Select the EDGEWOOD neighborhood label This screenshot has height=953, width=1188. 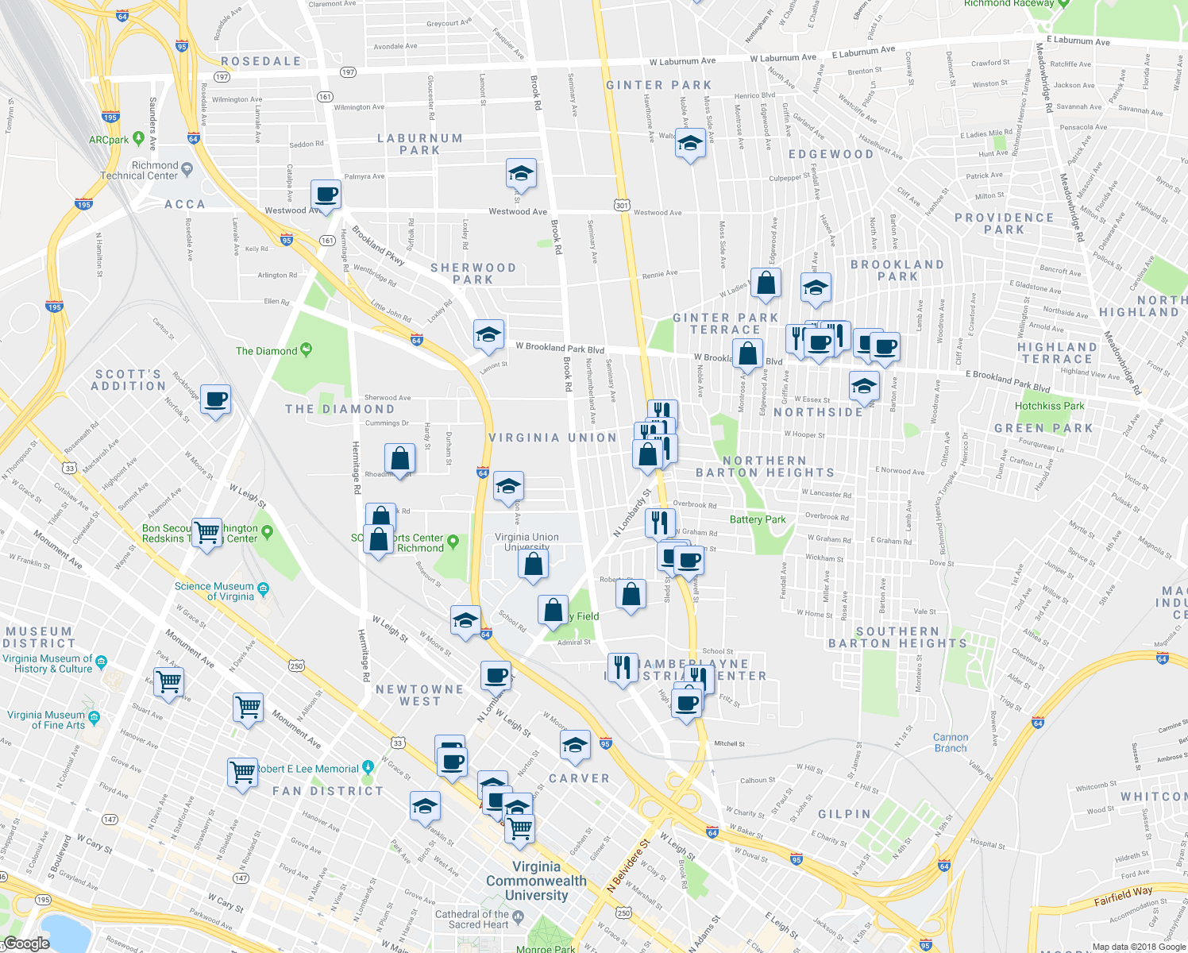[x=831, y=154]
